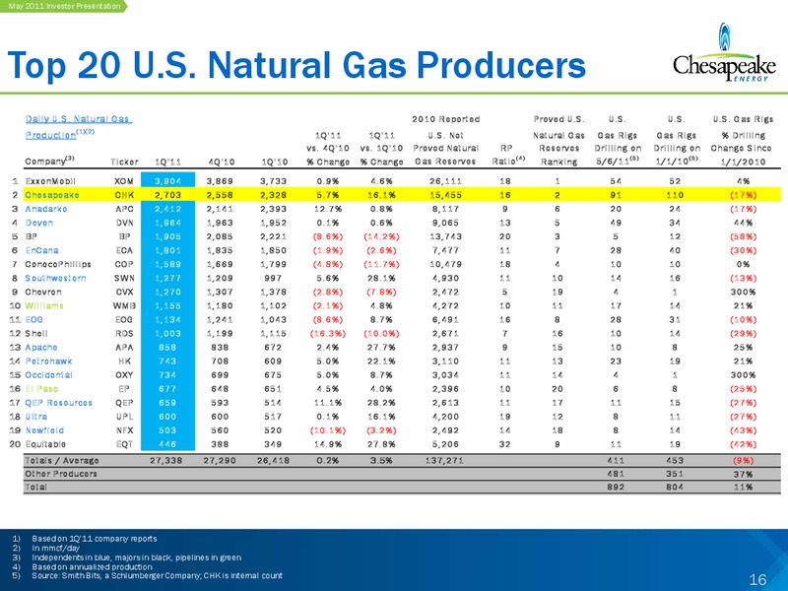Click the Southwestern company name
Image resolution: width=788 pixels, height=591 pixels.
pos(55,278)
